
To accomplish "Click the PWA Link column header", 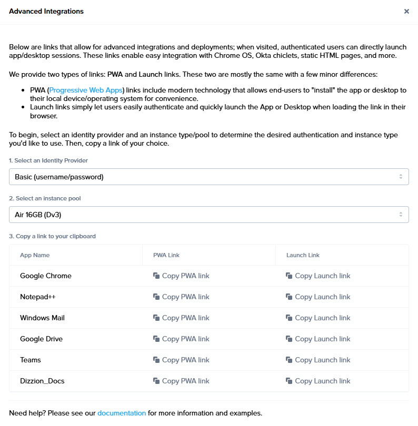I will [x=166, y=255].
